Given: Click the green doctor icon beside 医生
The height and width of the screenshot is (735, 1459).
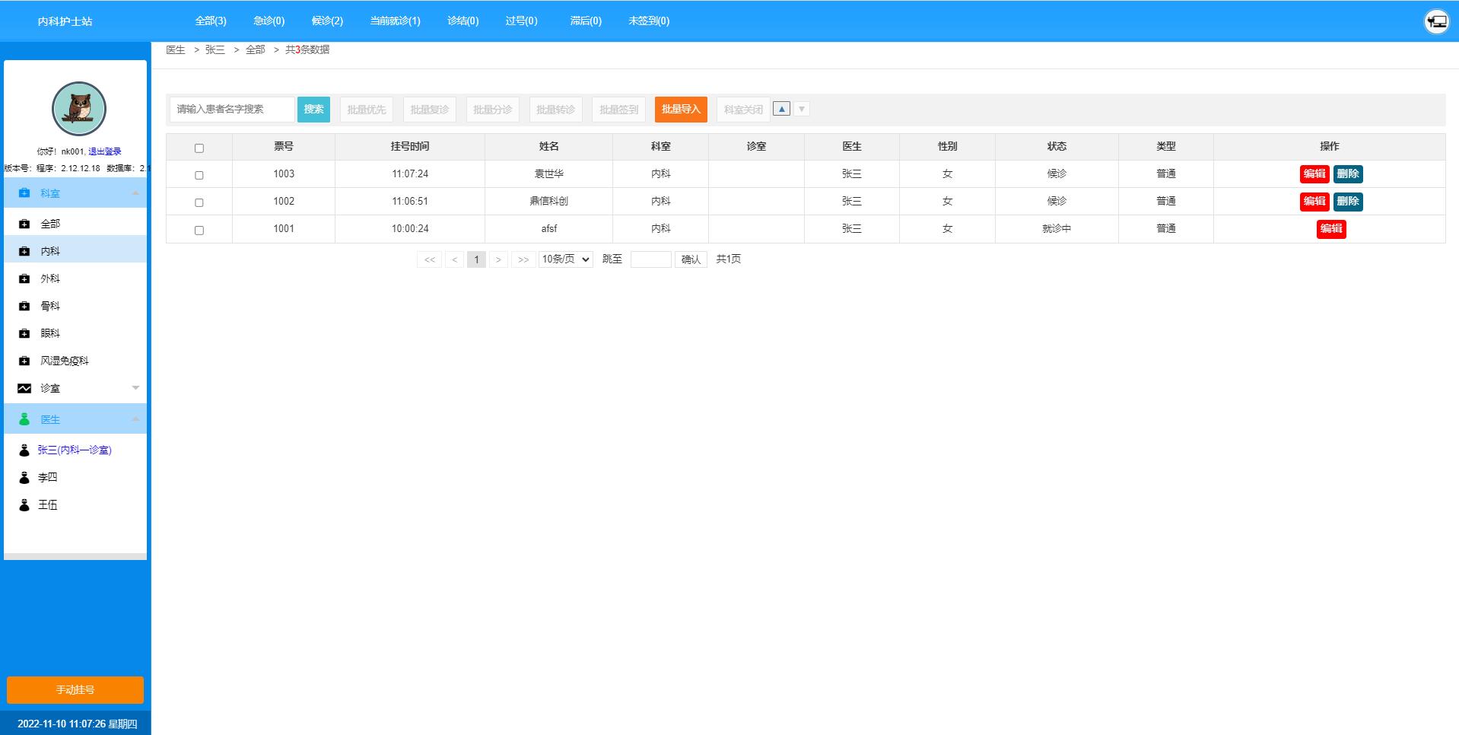Looking at the screenshot, I should pos(24,419).
